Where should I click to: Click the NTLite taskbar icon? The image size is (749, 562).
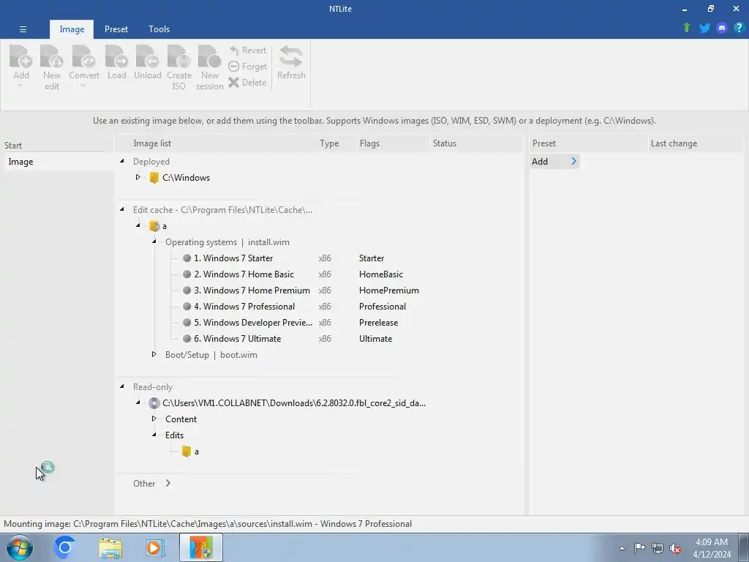(201, 547)
